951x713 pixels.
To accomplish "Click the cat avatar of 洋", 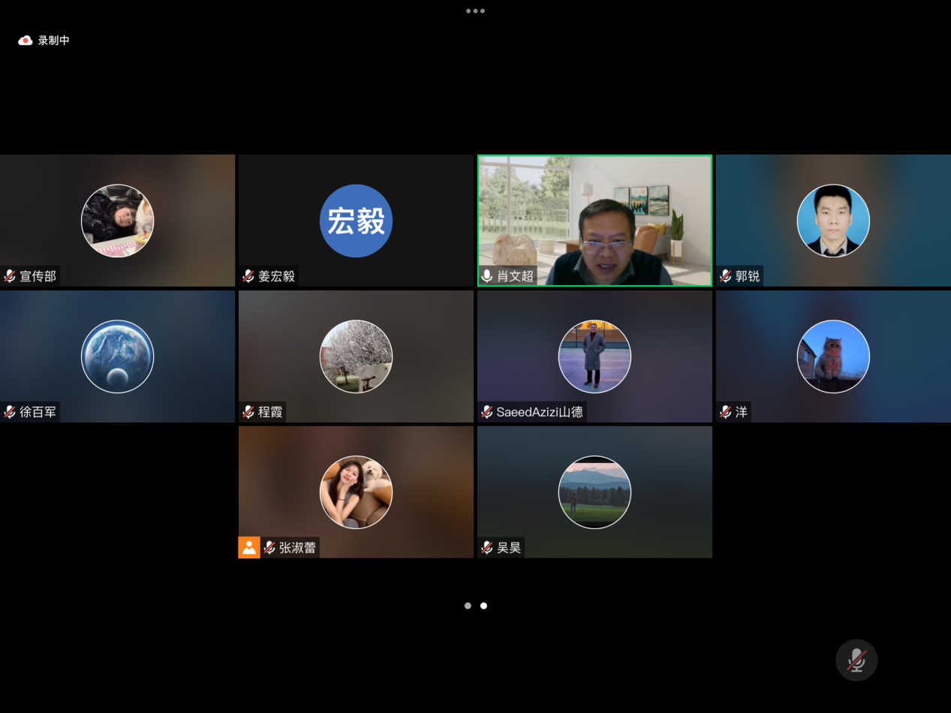I will pyautogui.click(x=833, y=356).
